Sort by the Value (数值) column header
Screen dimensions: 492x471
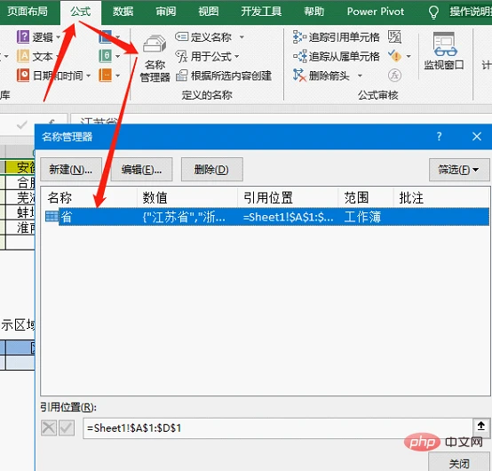click(x=187, y=198)
